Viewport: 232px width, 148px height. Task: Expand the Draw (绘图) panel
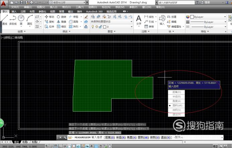pos(21,31)
